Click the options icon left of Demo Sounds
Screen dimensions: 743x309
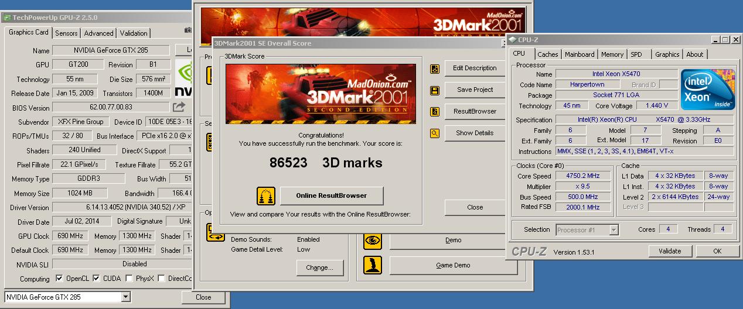pyautogui.click(x=216, y=232)
